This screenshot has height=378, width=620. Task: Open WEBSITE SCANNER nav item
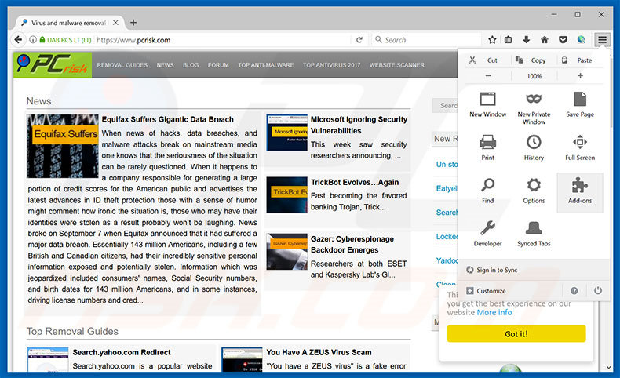397,65
